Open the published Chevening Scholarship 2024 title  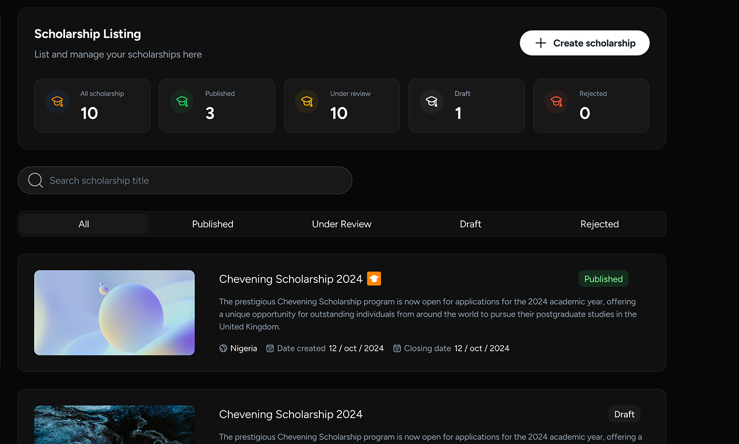291,279
